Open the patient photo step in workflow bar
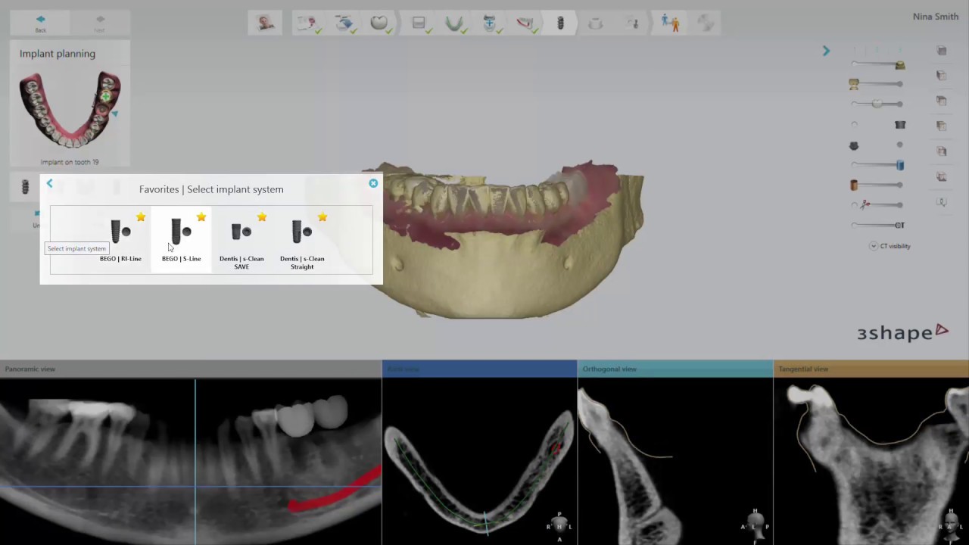The height and width of the screenshot is (545, 969). tap(265, 23)
